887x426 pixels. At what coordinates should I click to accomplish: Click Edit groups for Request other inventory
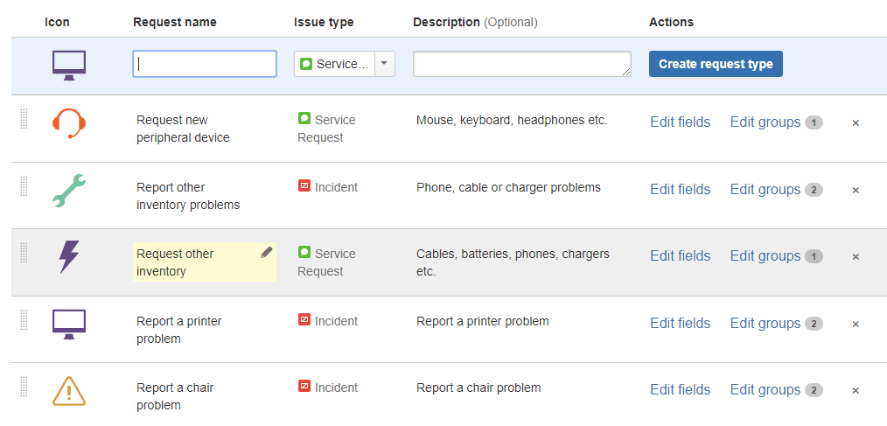click(x=765, y=256)
